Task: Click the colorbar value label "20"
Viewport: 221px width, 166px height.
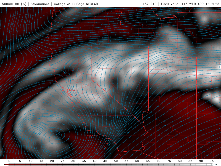Action: pos(52,161)
